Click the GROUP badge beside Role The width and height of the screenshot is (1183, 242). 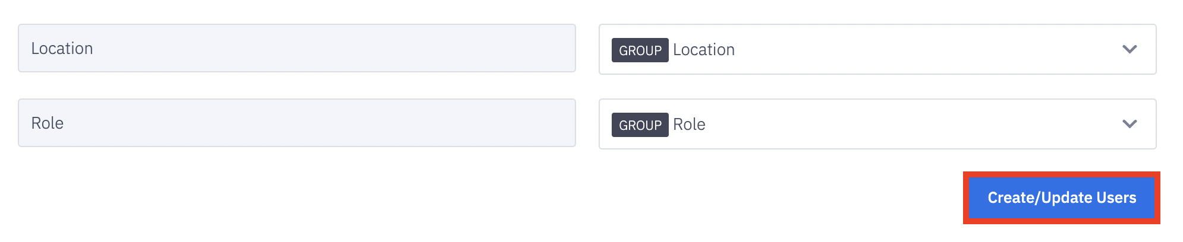[640, 125]
